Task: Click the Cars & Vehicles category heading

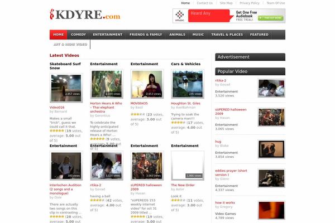Action: [x=186, y=64]
